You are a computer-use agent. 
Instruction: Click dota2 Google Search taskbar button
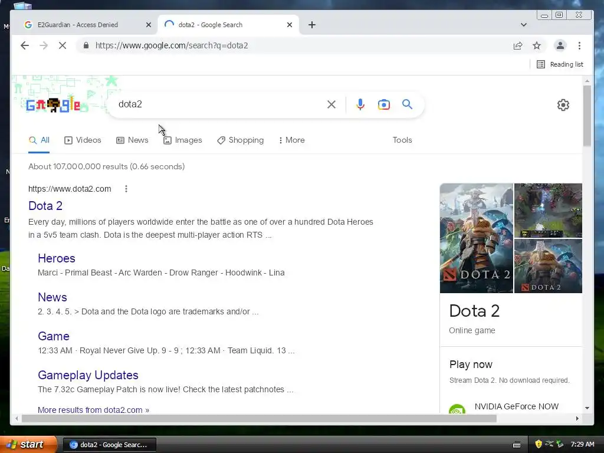coord(109,445)
